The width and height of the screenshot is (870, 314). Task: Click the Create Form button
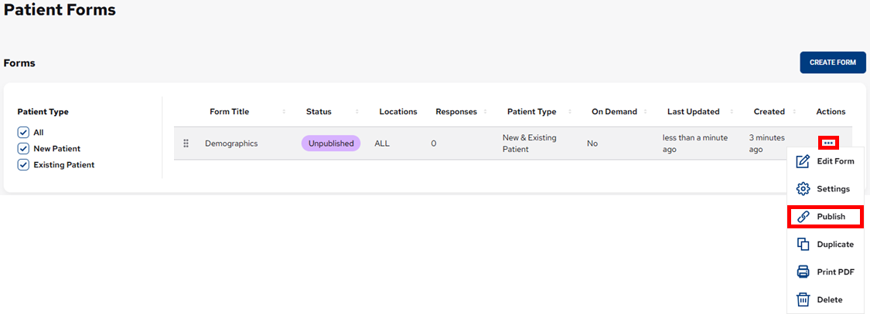[832, 62]
